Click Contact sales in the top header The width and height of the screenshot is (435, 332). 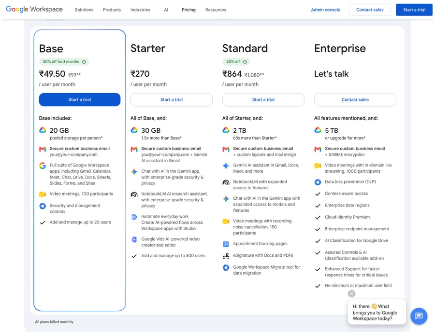click(370, 10)
